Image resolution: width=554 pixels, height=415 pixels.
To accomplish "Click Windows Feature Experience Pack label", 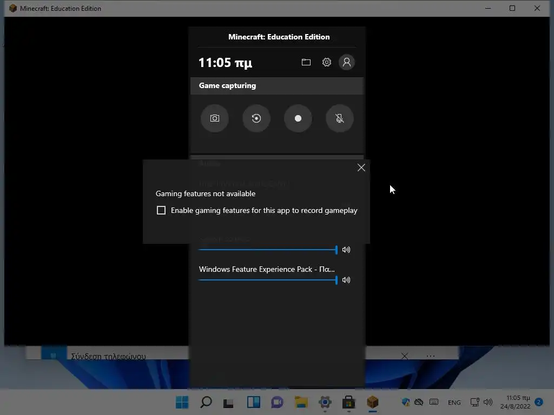I will click(x=267, y=269).
